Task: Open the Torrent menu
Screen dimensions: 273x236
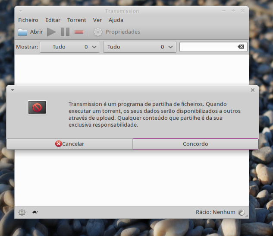Action: pos(76,20)
